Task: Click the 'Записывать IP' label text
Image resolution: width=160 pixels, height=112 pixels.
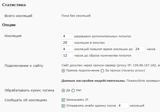Action: click(77, 100)
